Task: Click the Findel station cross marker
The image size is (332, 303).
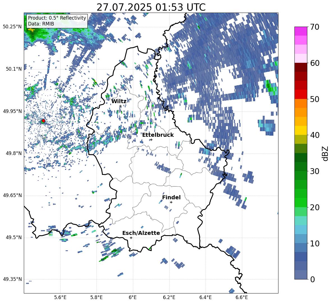Action: [x=171, y=202]
